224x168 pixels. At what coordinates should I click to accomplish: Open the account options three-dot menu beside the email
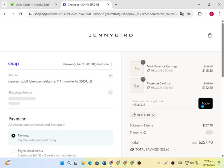pyautogui.click(x=111, y=64)
